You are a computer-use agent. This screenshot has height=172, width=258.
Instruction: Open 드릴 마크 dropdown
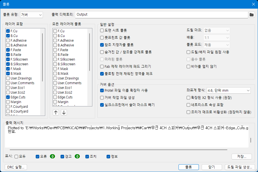(x=216, y=30)
